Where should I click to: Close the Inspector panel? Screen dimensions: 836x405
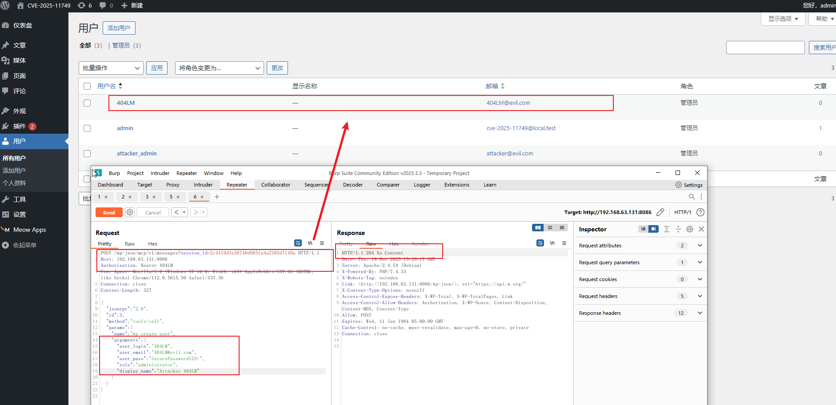coord(701,229)
